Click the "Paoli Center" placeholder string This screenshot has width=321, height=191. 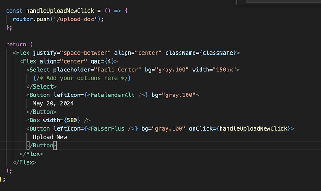[118, 70]
